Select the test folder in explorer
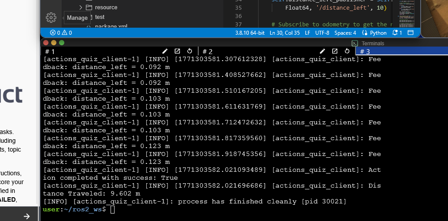Screen dimensions: 448x221 [100, 17]
